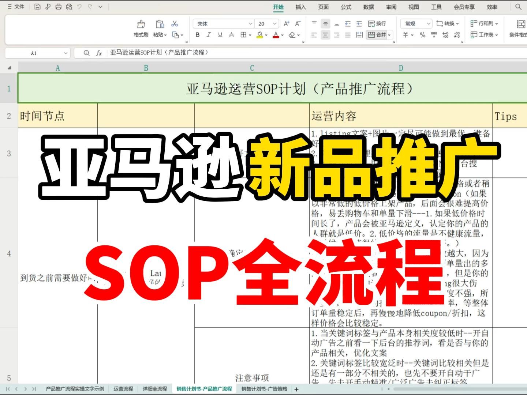This screenshot has width=527, height=395.
Task: Align text right horizontally
Action: (x=337, y=35)
